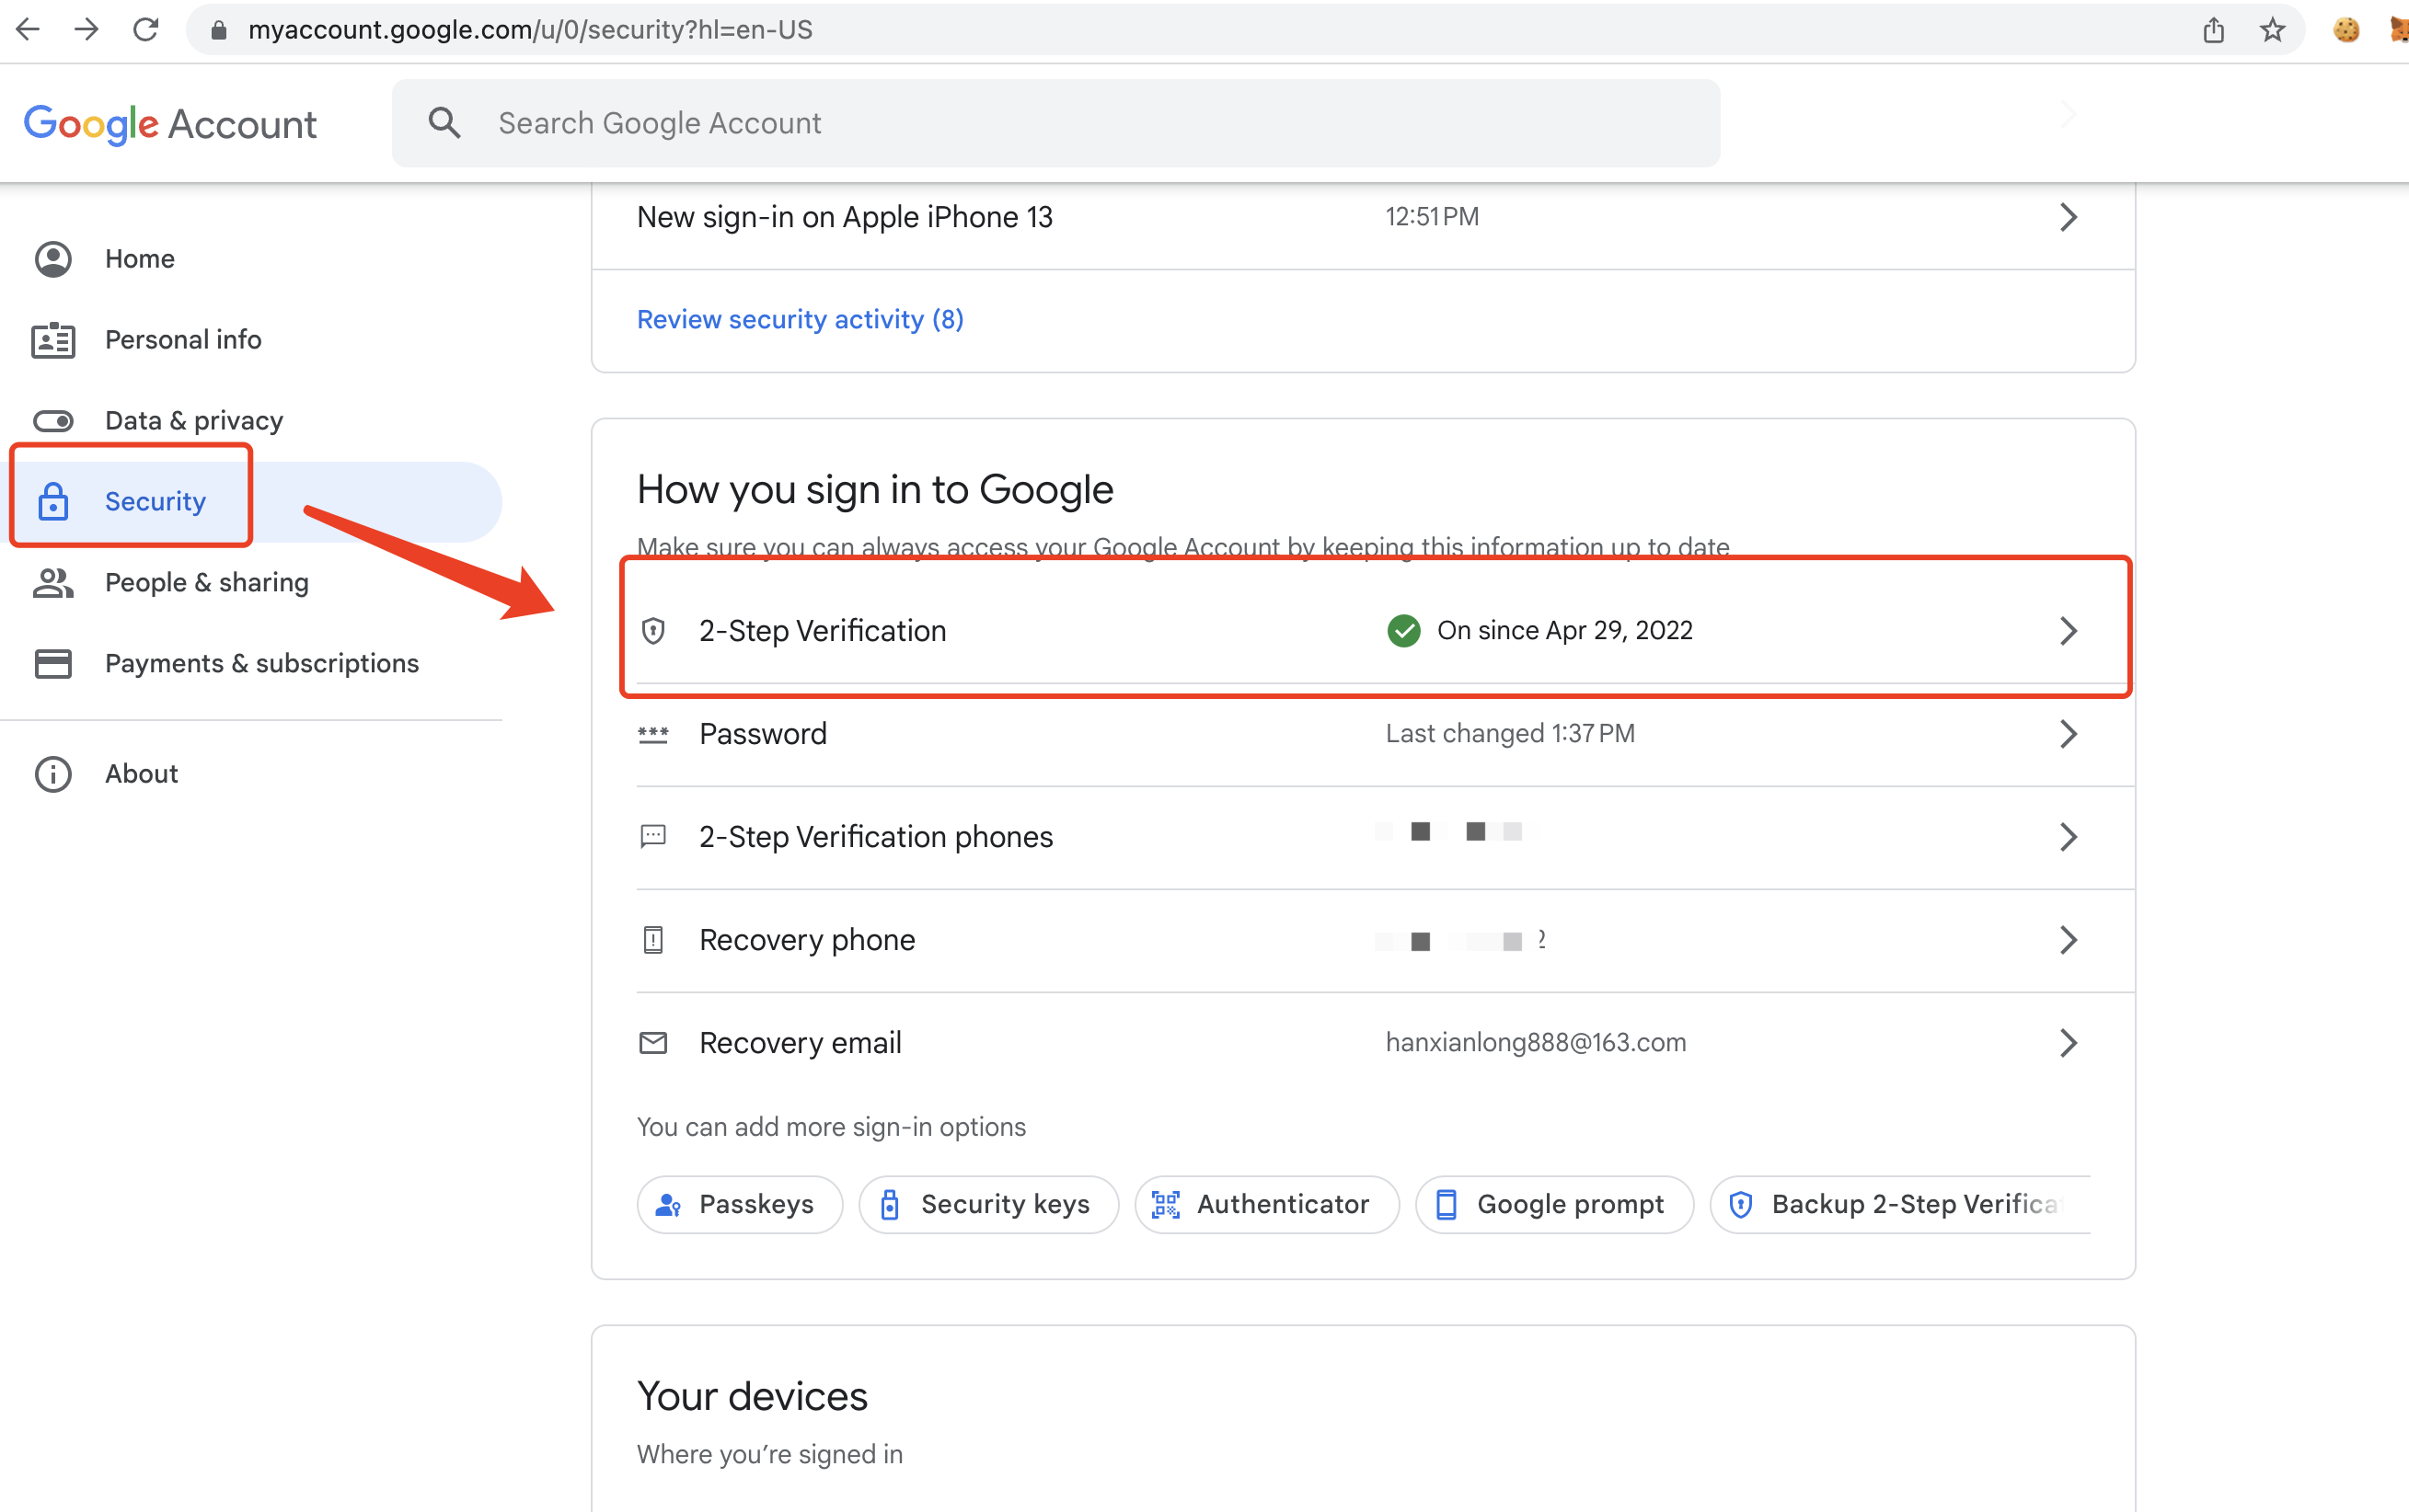Open Password settings via its chevron
Image resolution: width=2409 pixels, height=1512 pixels.
(x=2068, y=734)
